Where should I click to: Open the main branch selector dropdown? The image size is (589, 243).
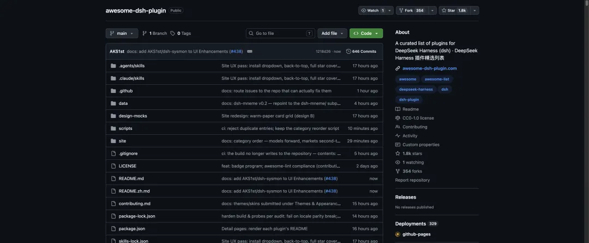[x=122, y=33]
